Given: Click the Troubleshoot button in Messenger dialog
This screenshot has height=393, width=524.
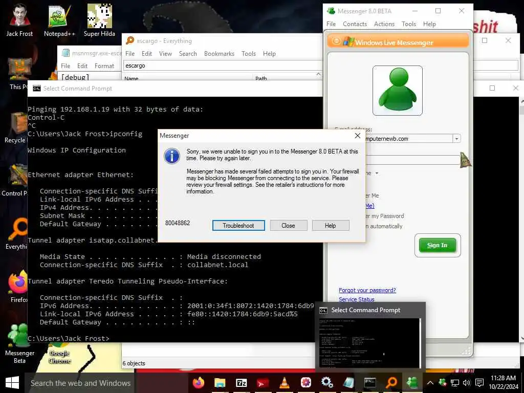Looking at the screenshot, I should (x=238, y=226).
